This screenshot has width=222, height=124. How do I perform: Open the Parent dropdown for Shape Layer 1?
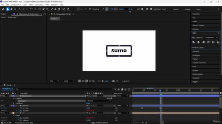122,96
